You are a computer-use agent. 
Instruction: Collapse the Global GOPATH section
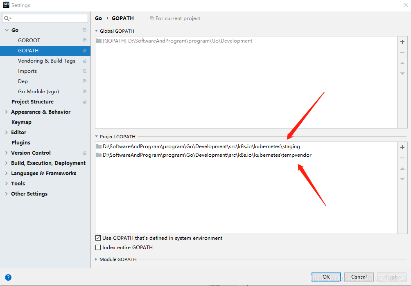tap(96, 31)
